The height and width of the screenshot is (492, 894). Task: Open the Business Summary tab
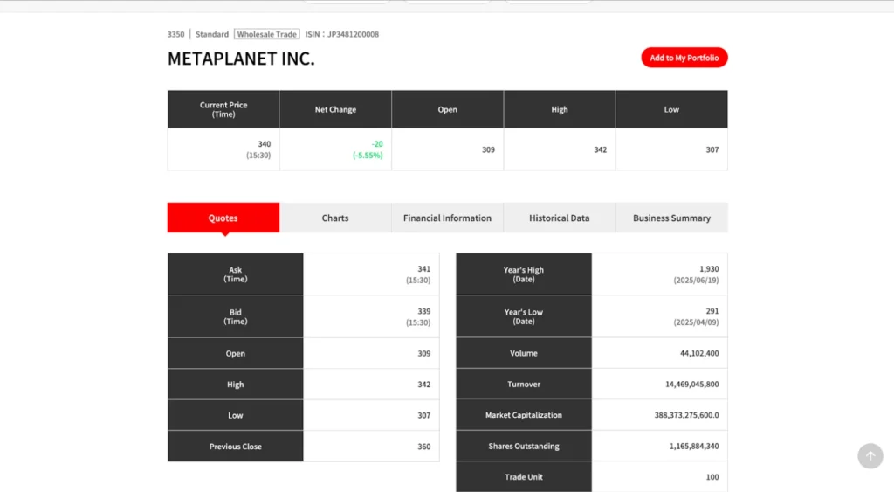671,218
